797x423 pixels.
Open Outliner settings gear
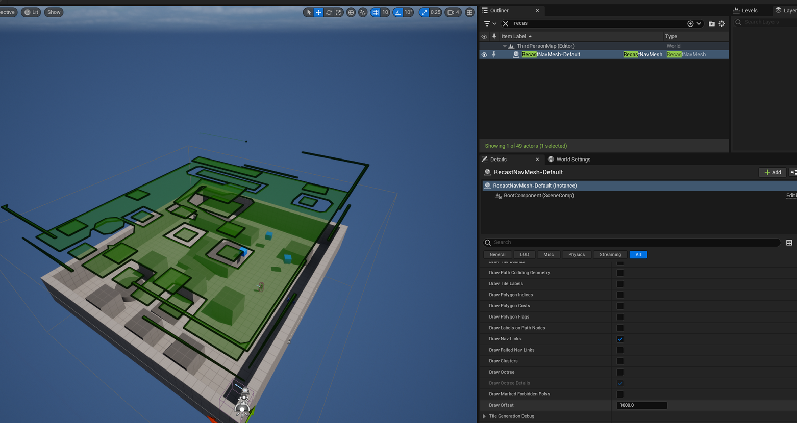pyautogui.click(x=721, y=23)
